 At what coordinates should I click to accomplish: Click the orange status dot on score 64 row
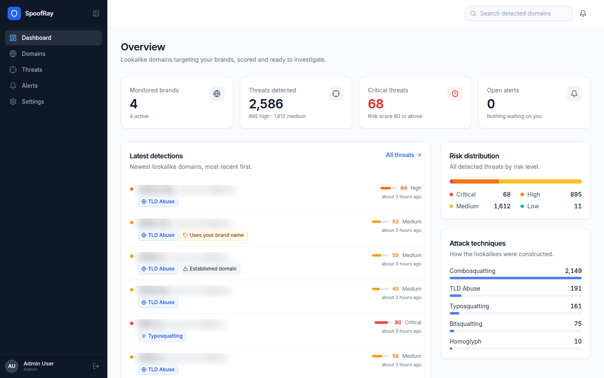coord(132,189)
